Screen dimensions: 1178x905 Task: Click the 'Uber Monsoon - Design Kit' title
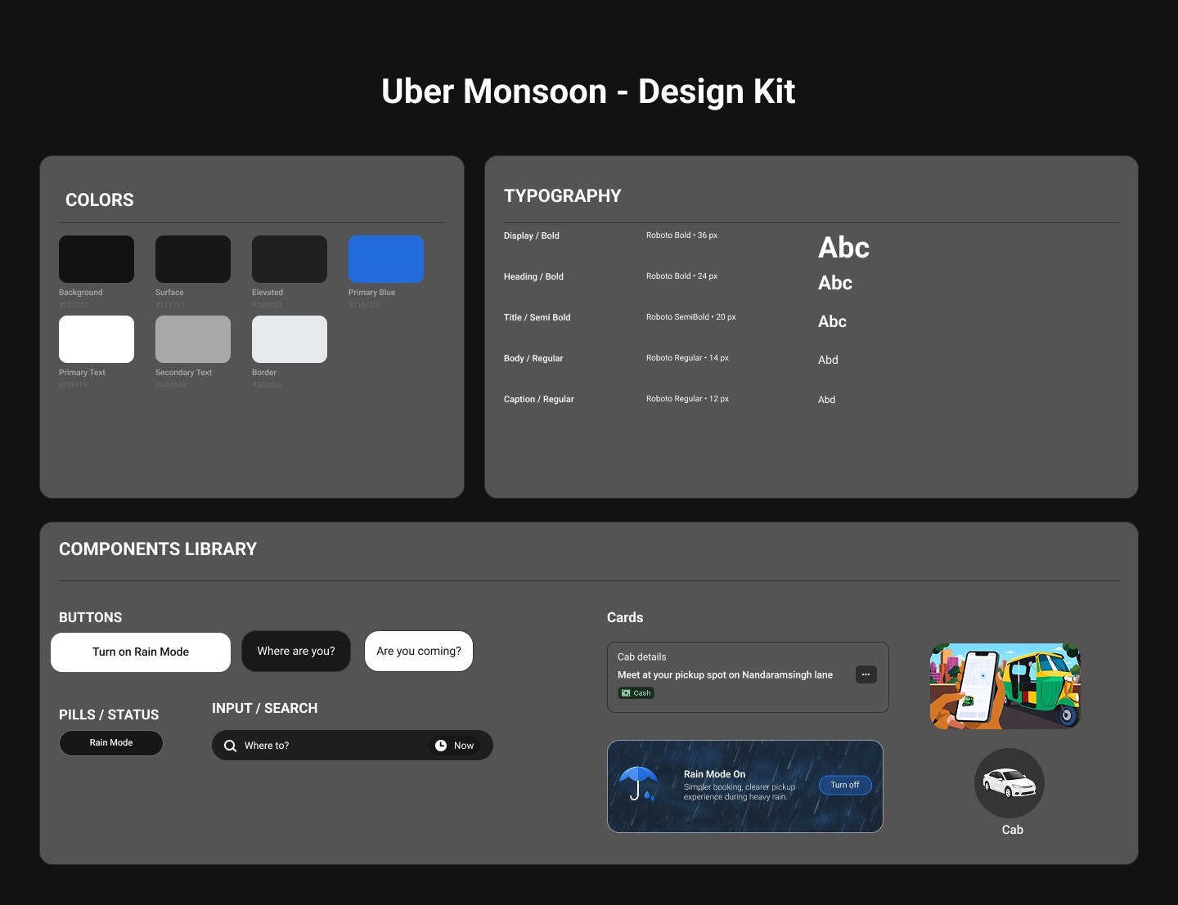(588, 92)
